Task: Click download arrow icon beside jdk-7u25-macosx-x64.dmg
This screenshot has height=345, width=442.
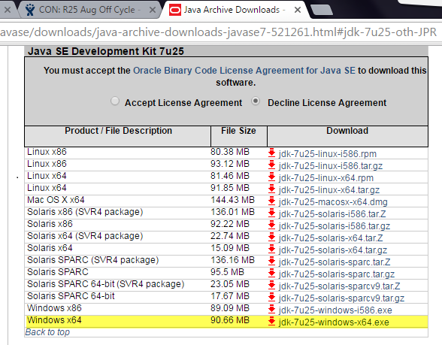Action: (x=271, y=201)
